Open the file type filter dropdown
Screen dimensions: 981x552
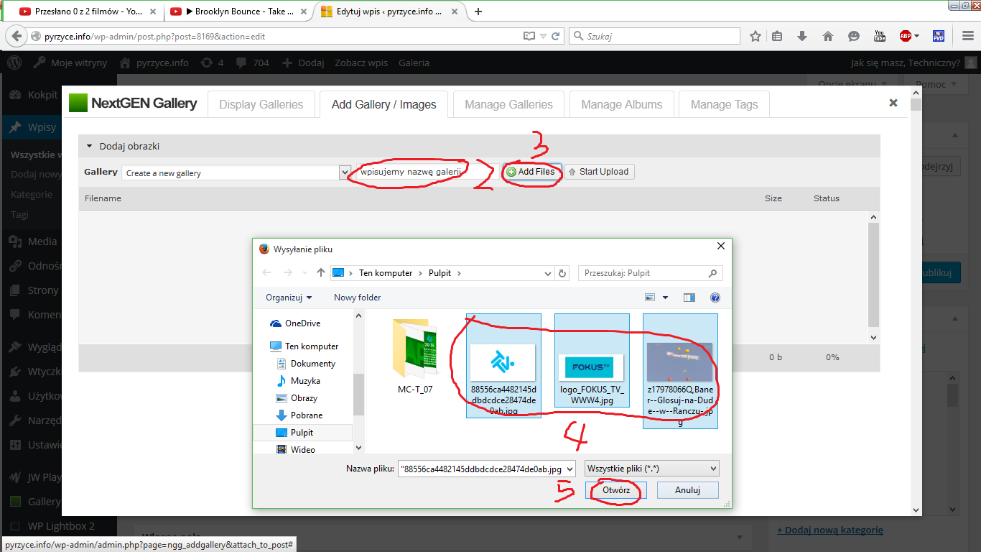(651, 469)
